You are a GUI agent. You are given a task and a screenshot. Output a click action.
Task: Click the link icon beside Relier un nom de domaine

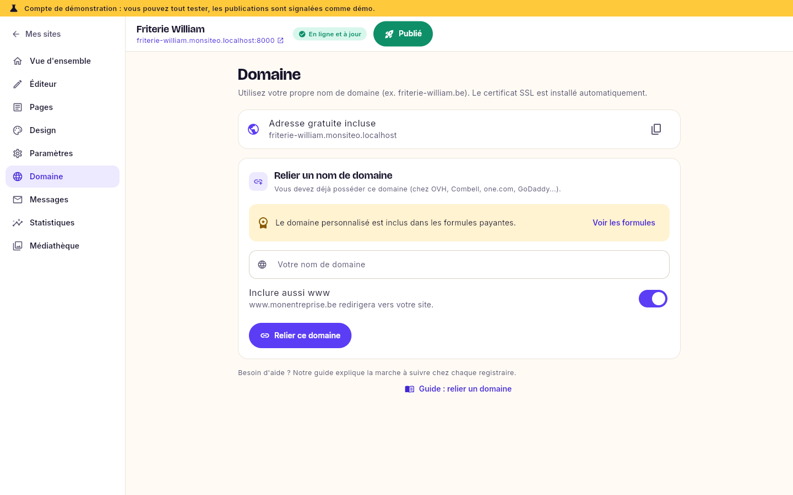258,182
